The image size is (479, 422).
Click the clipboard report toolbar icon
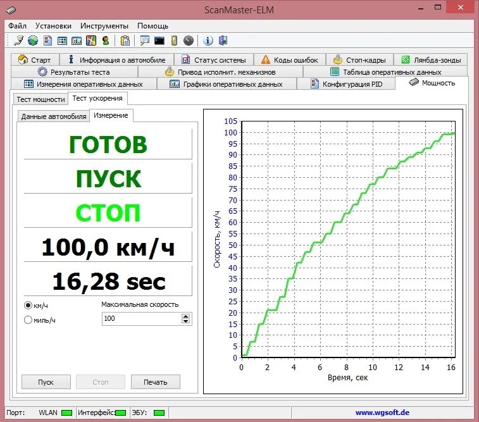[125, 40]
